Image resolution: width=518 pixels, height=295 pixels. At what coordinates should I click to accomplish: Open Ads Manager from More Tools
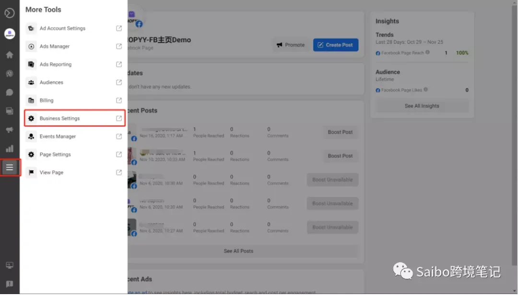point(75,47)
